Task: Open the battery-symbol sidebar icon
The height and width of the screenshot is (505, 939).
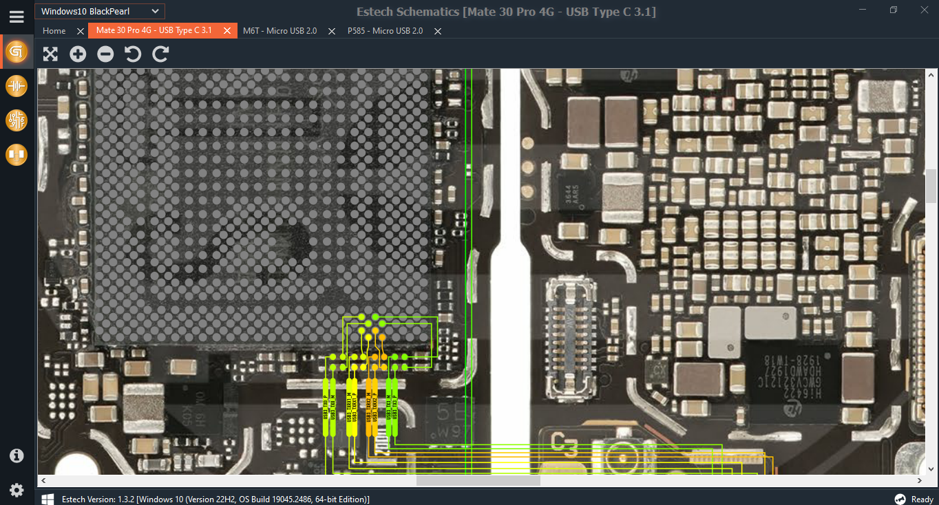Action: click(17, 86)
